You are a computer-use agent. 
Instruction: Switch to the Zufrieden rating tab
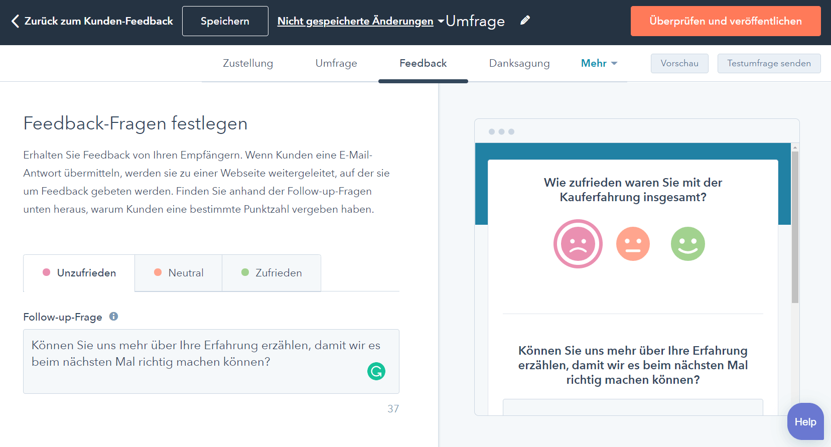(x=271, y=273)
